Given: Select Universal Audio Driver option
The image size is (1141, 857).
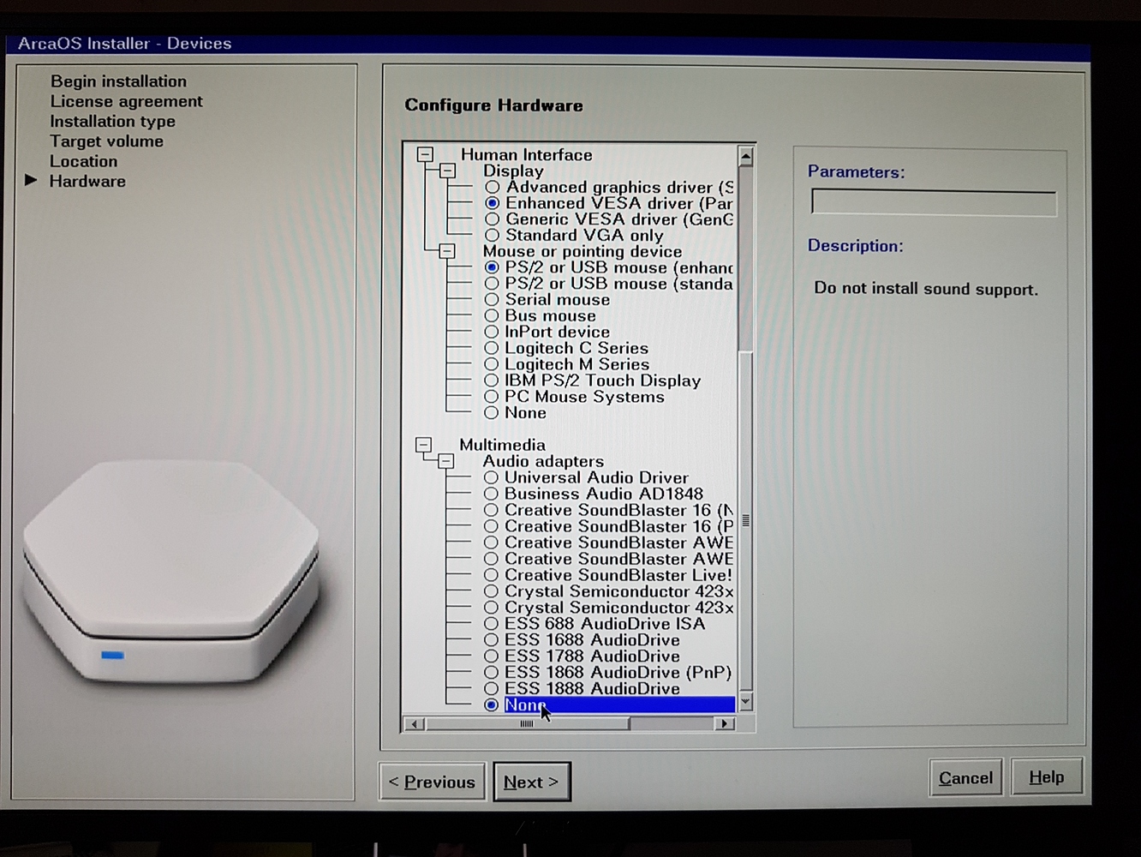Looking at the screenshot, I should click(x=491, y=477).
